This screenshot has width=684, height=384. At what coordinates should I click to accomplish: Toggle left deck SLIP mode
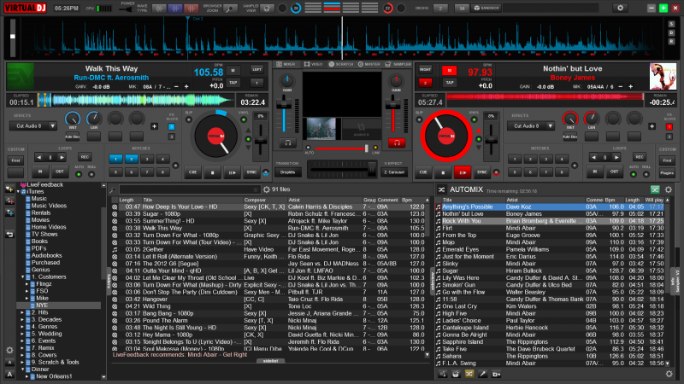189,119
